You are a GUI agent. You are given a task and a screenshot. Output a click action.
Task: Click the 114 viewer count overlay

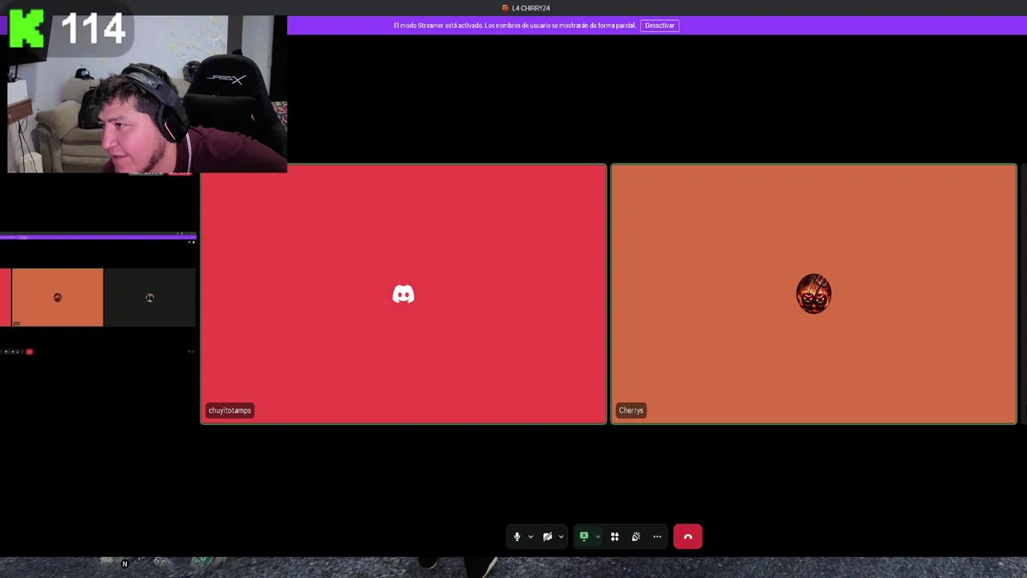click(x=93, y=30)
